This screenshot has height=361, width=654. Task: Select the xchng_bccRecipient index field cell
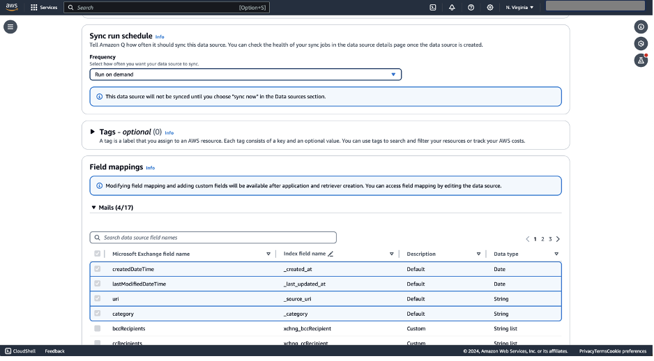307,329
